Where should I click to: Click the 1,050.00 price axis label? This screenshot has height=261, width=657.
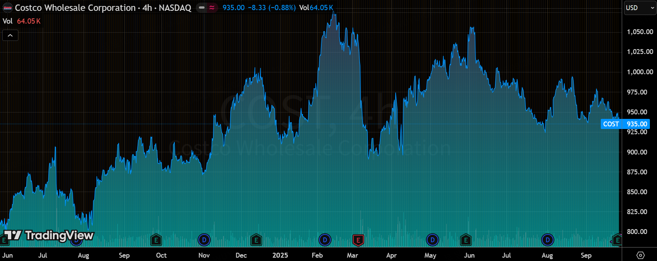pyautogui.click(x=640, y=32)
